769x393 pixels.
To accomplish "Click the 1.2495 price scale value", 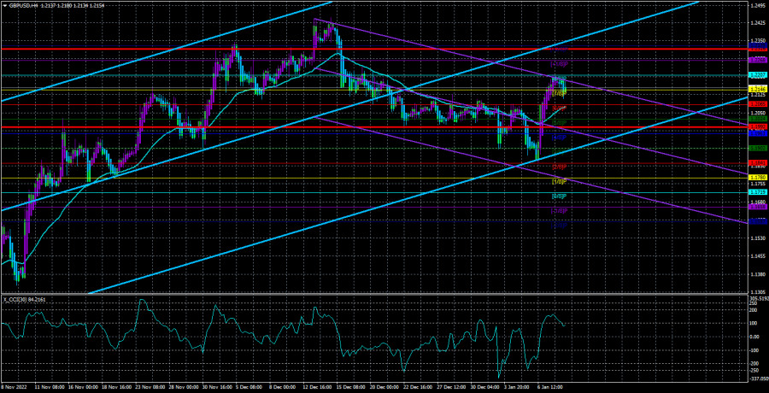I will tap(757, 5).
